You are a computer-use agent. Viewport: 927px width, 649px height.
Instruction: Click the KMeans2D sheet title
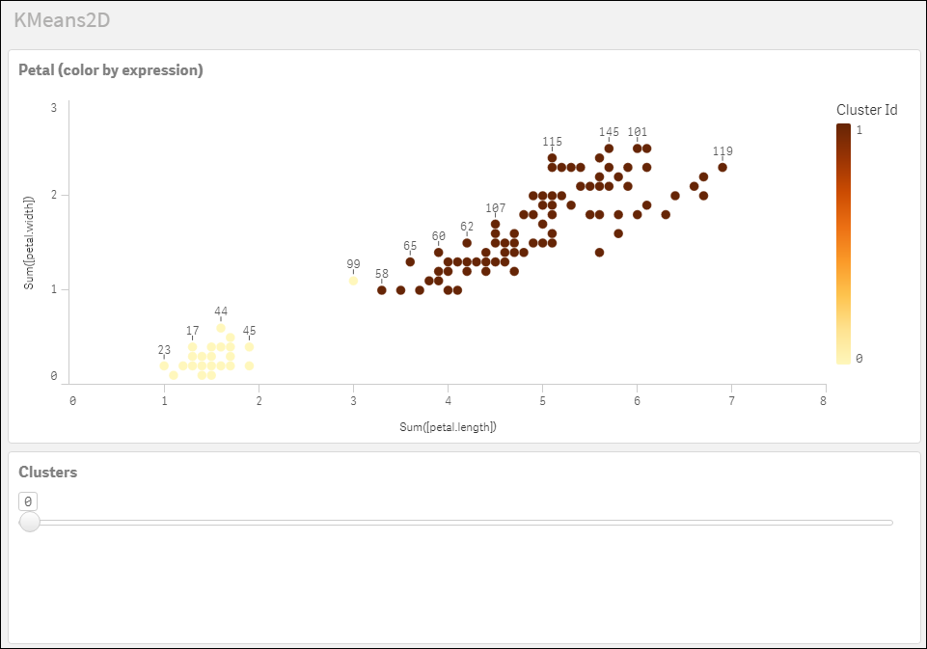[x=60, y=19]
